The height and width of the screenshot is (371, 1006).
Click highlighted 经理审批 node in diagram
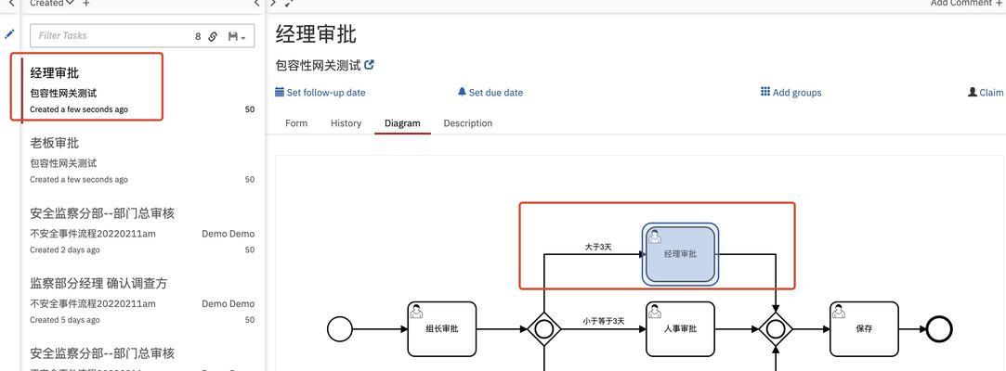point(680,254)
